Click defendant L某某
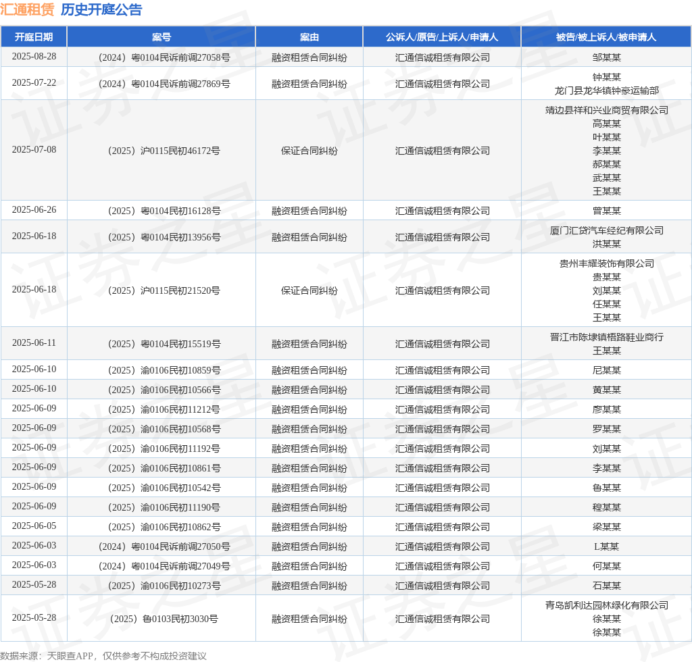This screenshot has height=662, width=692. click(607, 547)
